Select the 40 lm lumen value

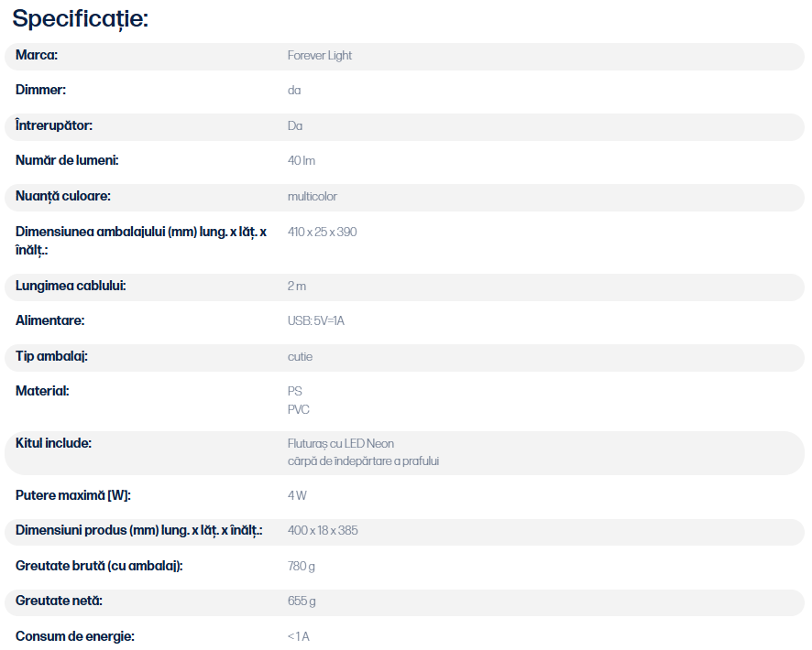(302, 161)
